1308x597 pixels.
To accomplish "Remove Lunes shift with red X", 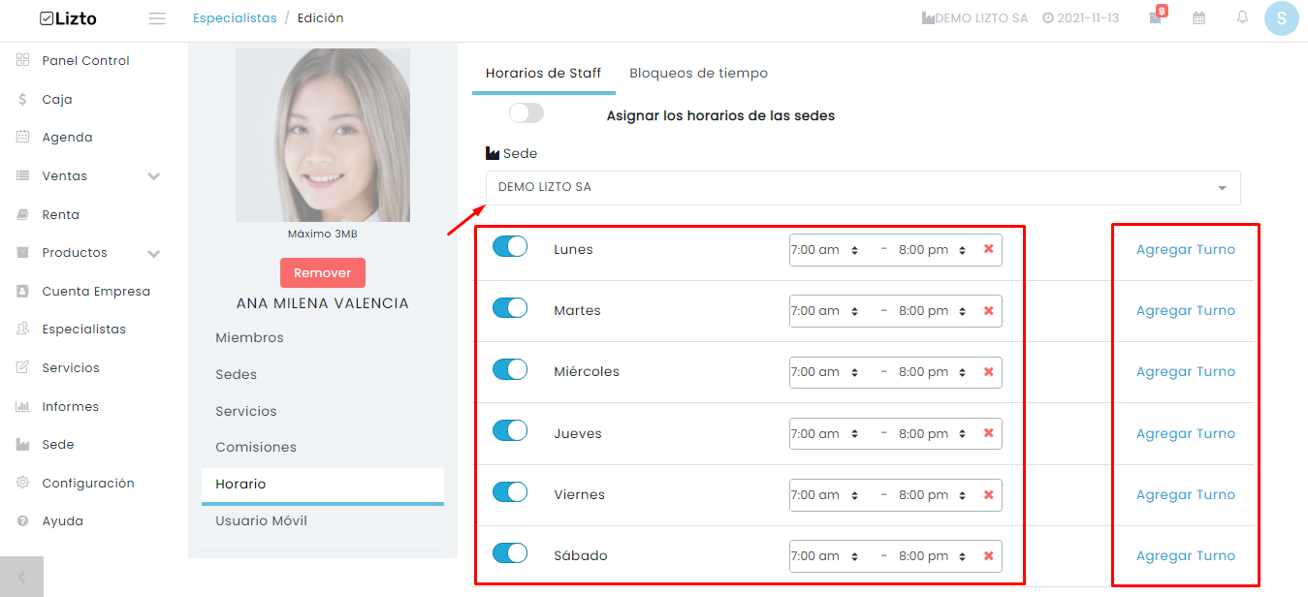I will pos(989,249).
